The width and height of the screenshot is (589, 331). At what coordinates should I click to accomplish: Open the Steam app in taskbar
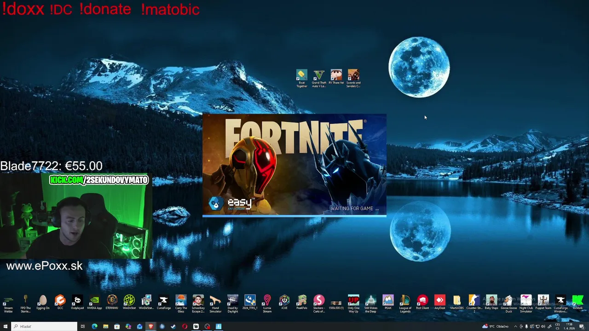tap(173, 326)
